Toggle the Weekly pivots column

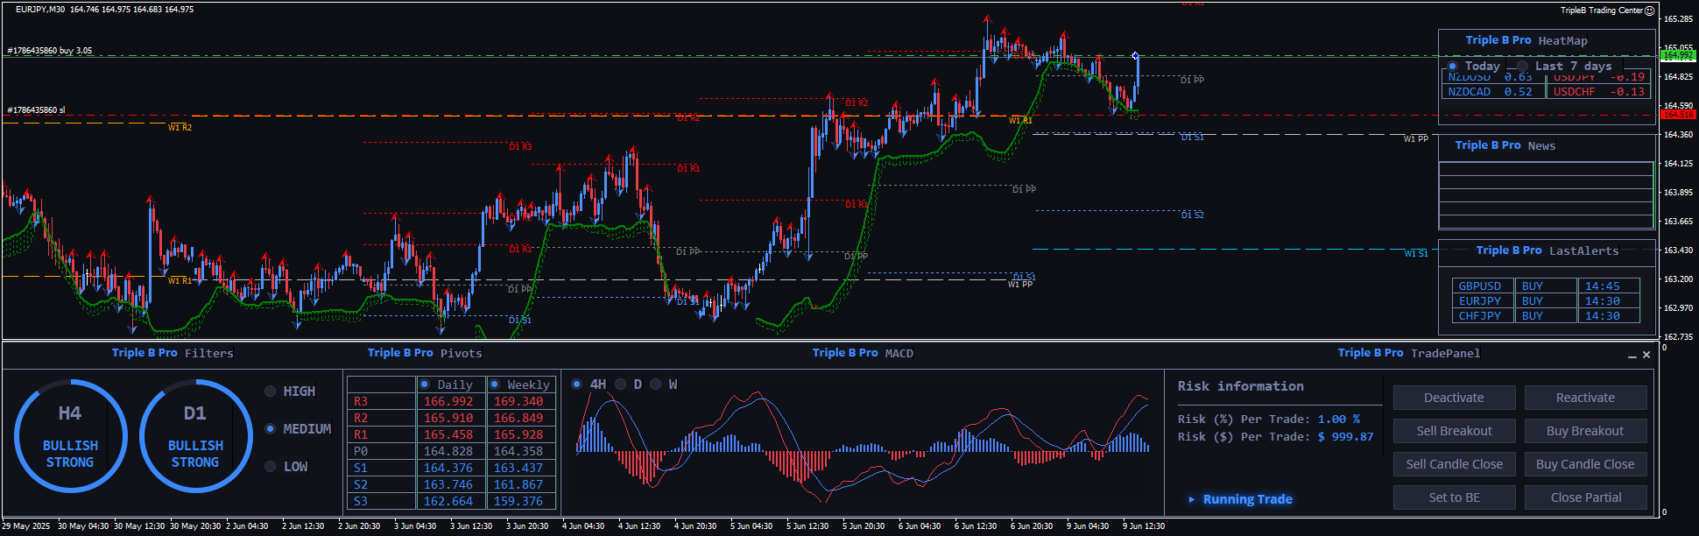click(x=495, y=384)
